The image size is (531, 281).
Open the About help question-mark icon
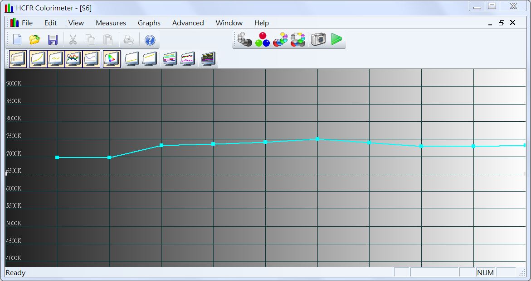(150, 39)
